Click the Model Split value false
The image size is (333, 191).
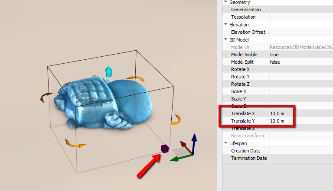pyautogui.click(x=275, y=62)
